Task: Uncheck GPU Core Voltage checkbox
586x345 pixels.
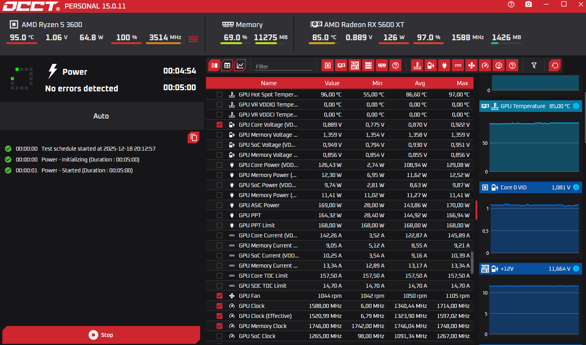Action: pyautogui.click(x=220, y=125)
